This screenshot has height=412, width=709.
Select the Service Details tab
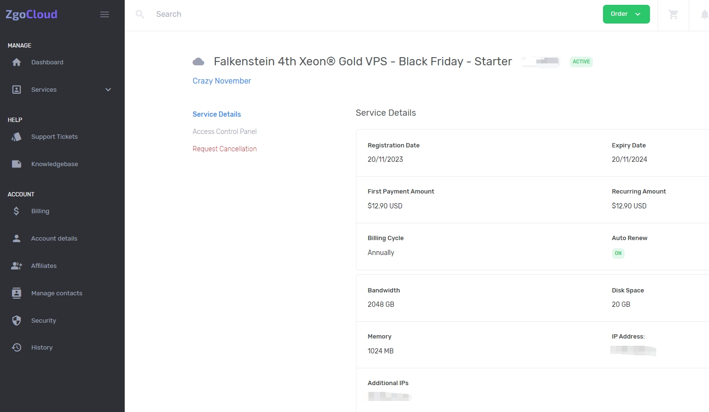(x=217, y=114)
